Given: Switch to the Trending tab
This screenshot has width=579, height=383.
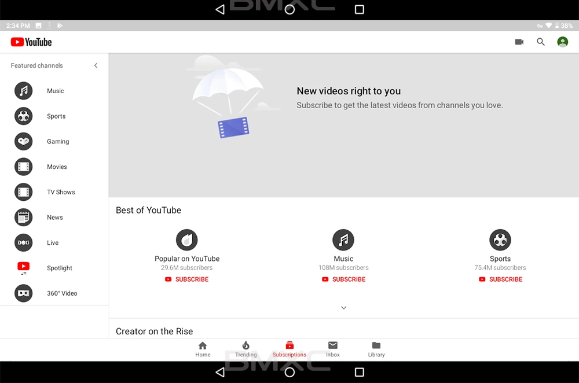Looking at the screenshot, I should point(246,349).
